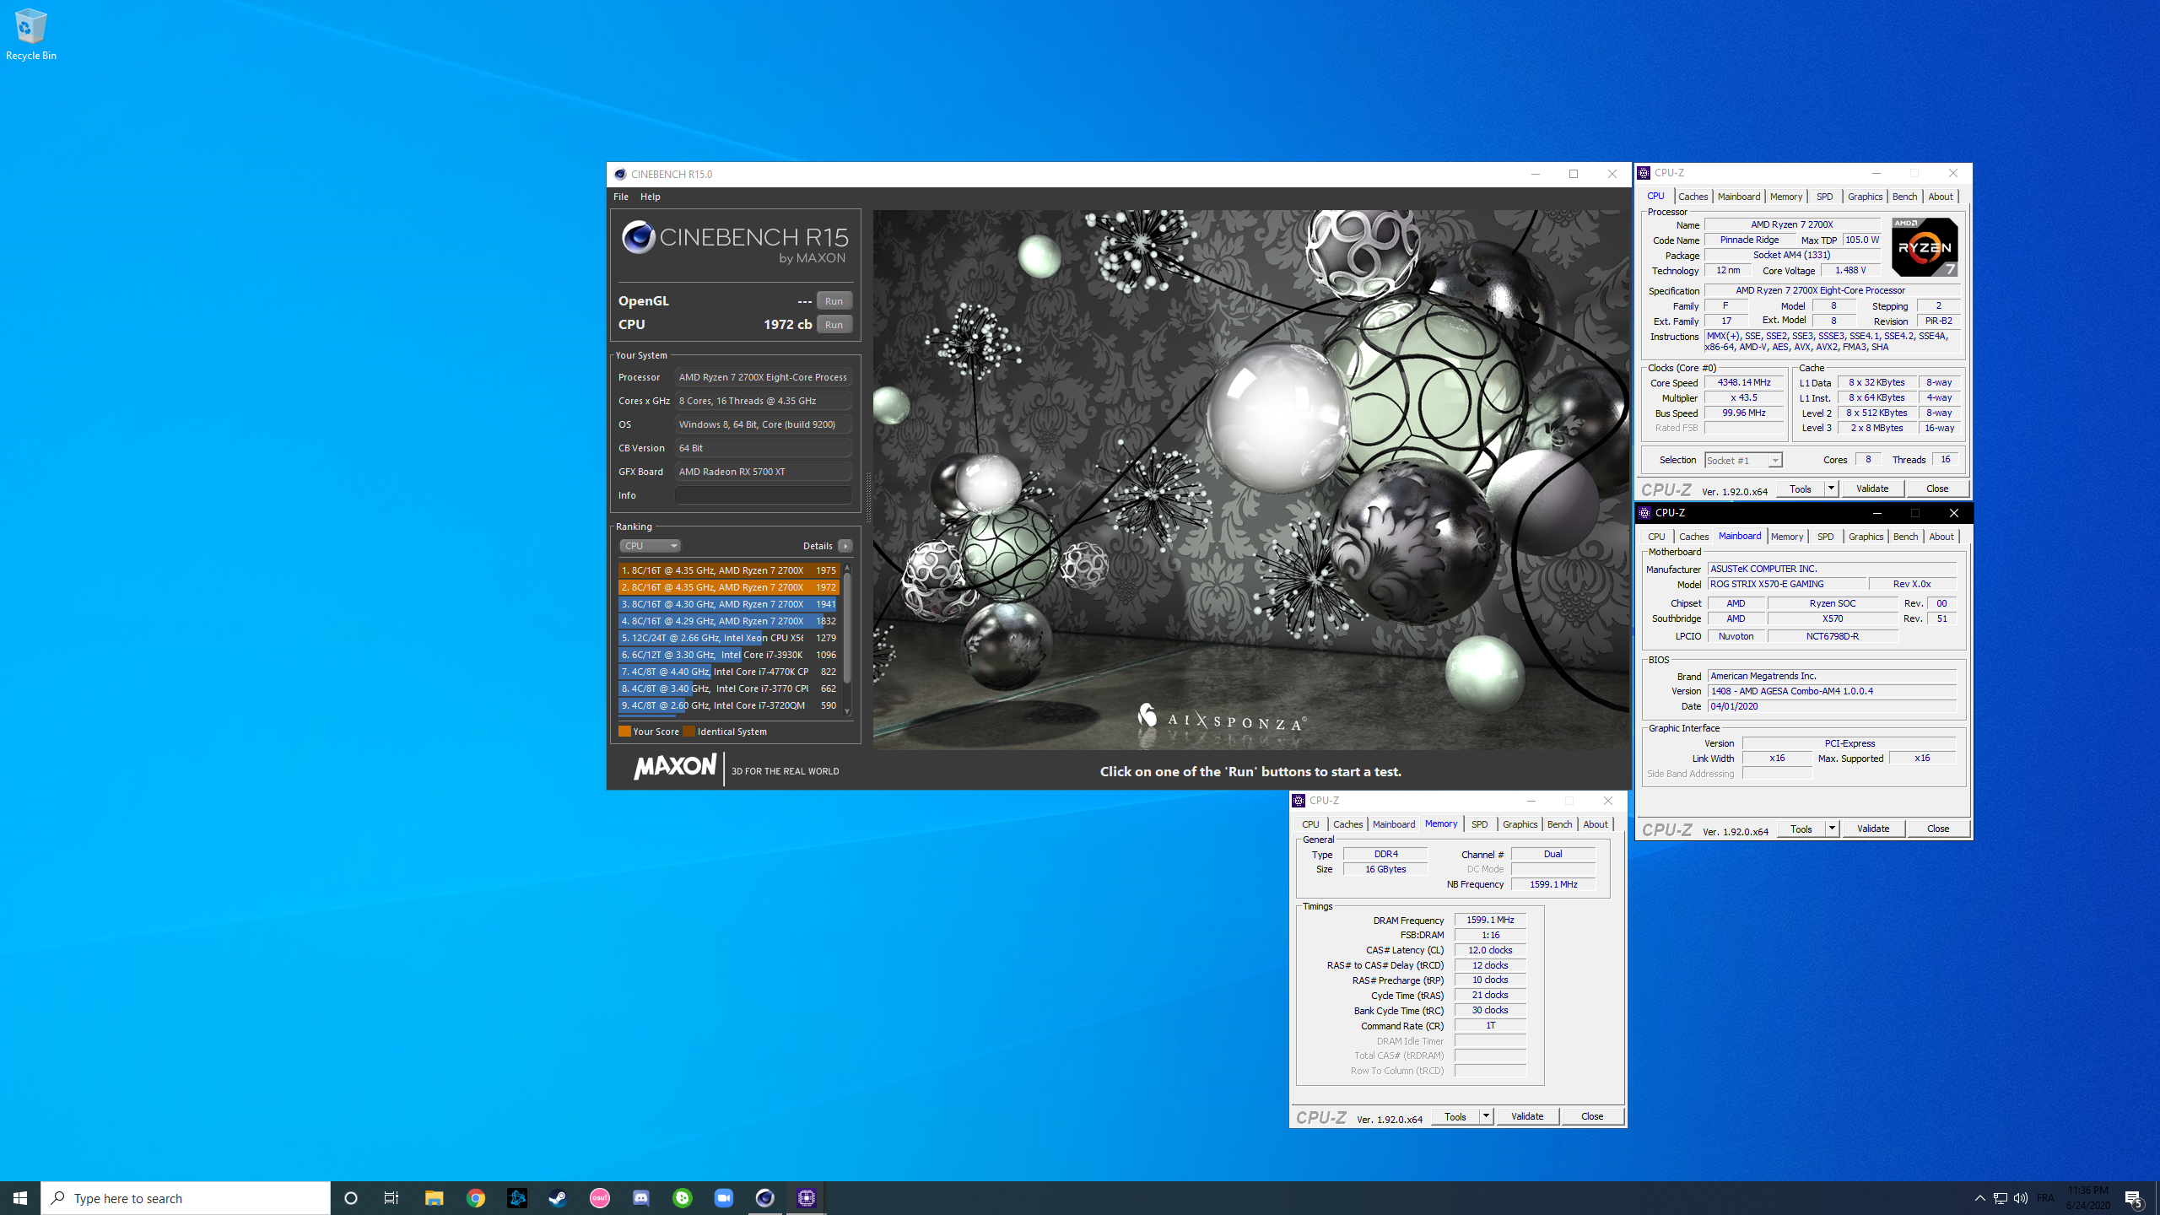Select ranking row Intel Core i7-3720QM
Screen dimensions: 2160x1215
pyautogui.click(x=728, y=705)
